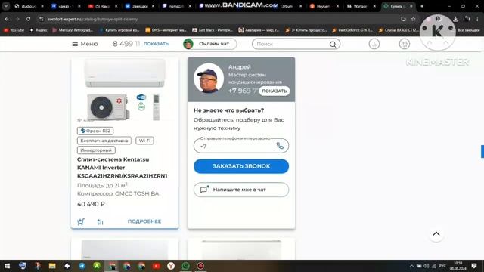Open Telegram from the taskbar
The height and width of the screenshot is (272, 484).
coord(82,266)
